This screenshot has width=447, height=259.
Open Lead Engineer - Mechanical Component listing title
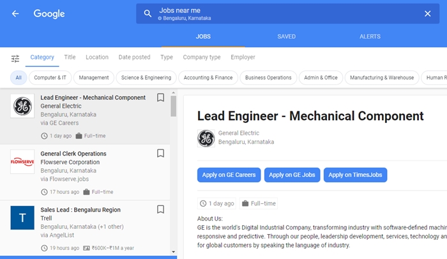tap(93, 98)
